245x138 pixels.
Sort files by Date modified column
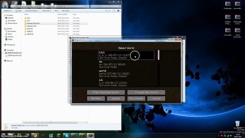62,14
